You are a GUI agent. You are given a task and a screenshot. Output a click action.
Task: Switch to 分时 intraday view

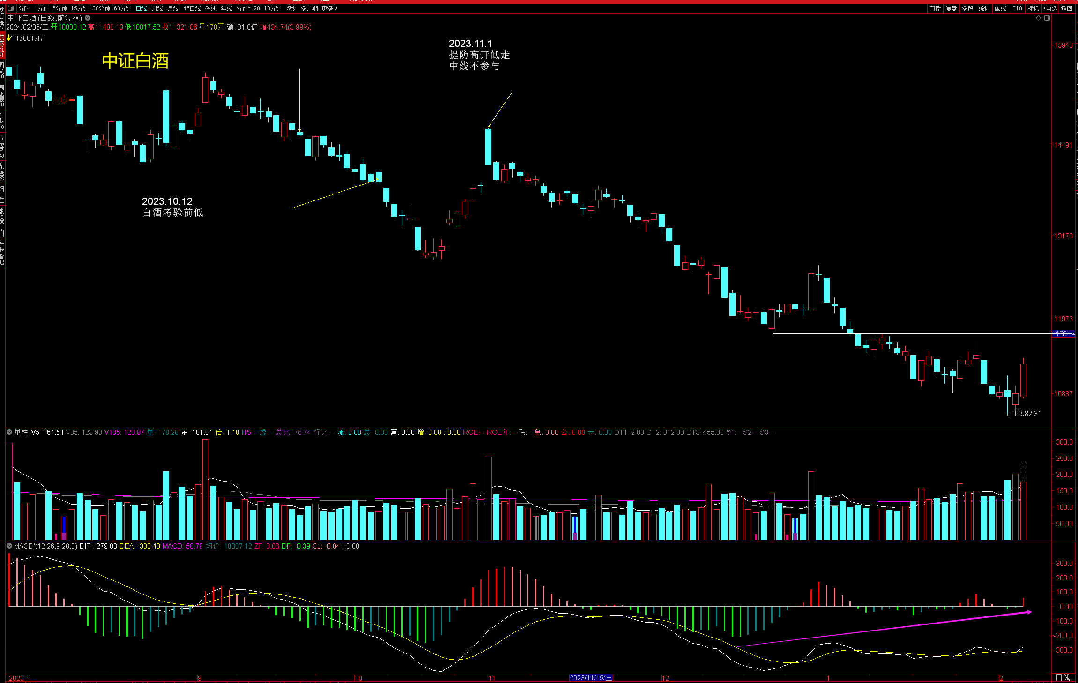(x=24, y=8)
